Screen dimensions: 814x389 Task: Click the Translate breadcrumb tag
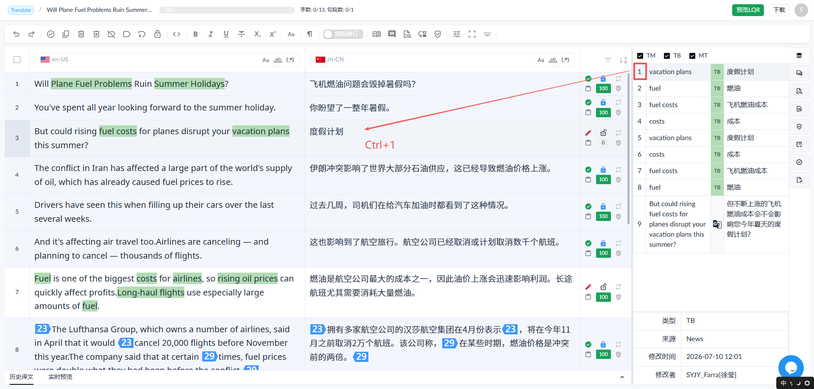(21, 10)
